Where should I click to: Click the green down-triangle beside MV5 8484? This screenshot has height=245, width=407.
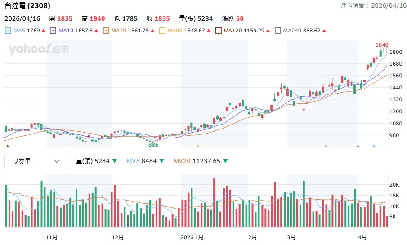[162, 161]
